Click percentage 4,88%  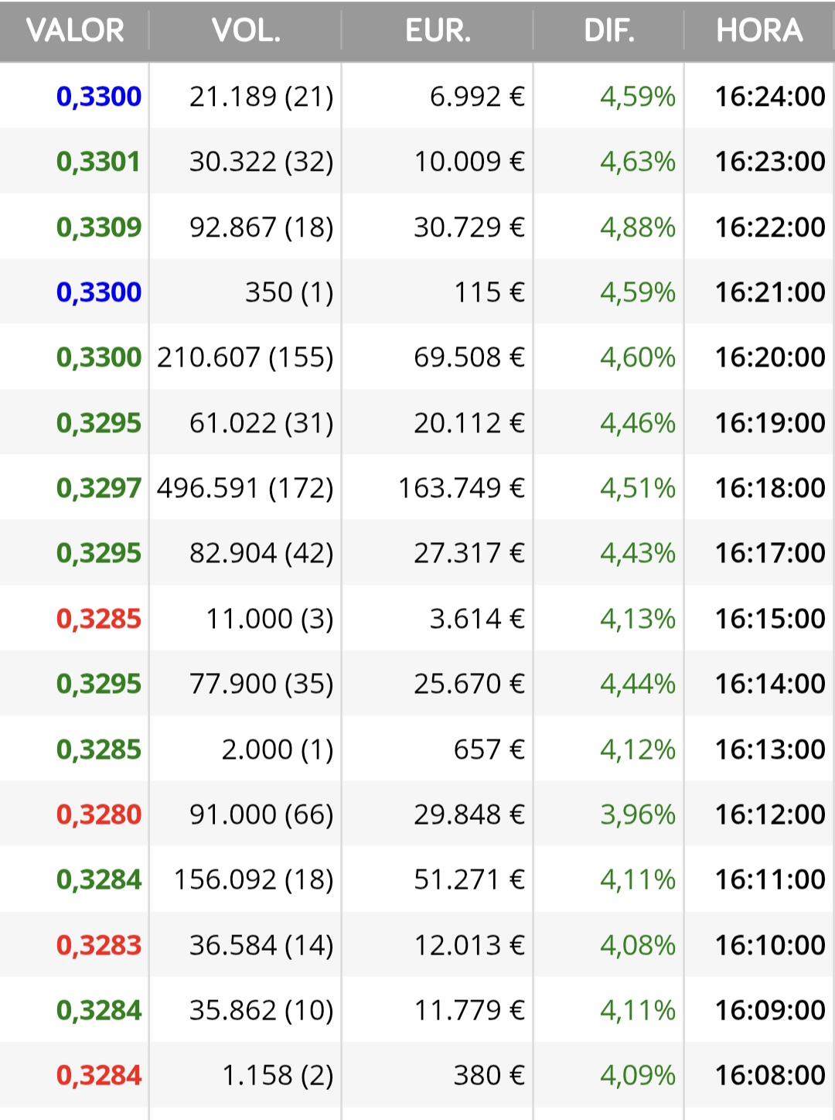tap(638, 227)
